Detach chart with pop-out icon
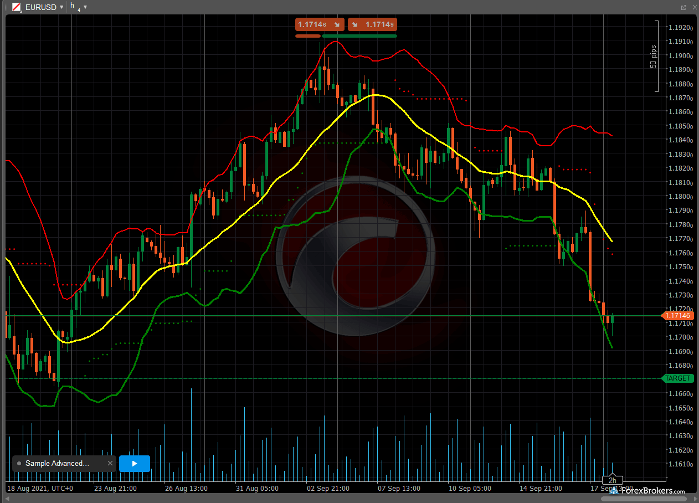 683,7
